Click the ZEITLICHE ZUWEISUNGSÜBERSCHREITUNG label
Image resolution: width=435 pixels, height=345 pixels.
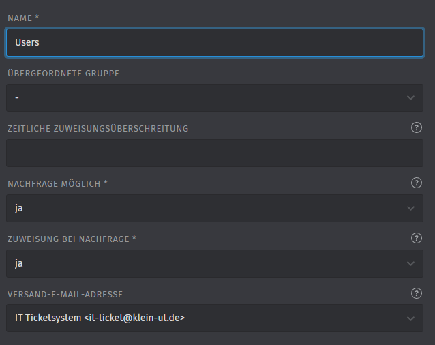pyautogui.click(x=97, y=128)
